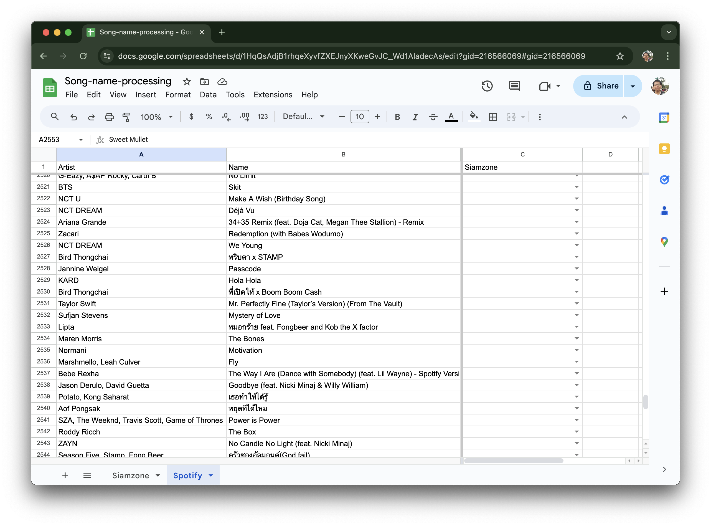Open the Google account avatar
This screenshot has width=711, height=526.
660,86
